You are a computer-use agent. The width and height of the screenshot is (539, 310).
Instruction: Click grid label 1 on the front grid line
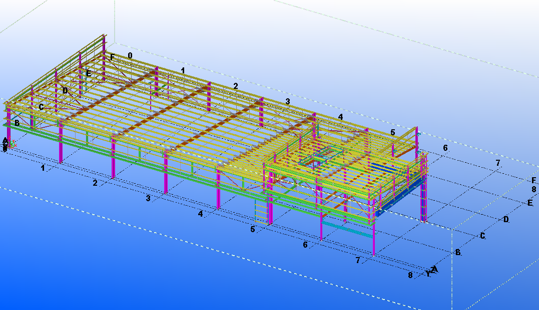point(43,168)
